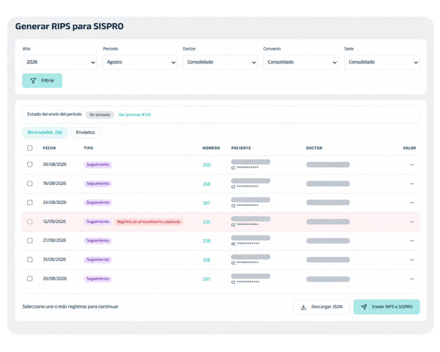Open the Año dropdown showing 2026

click(x=59, y=62)
